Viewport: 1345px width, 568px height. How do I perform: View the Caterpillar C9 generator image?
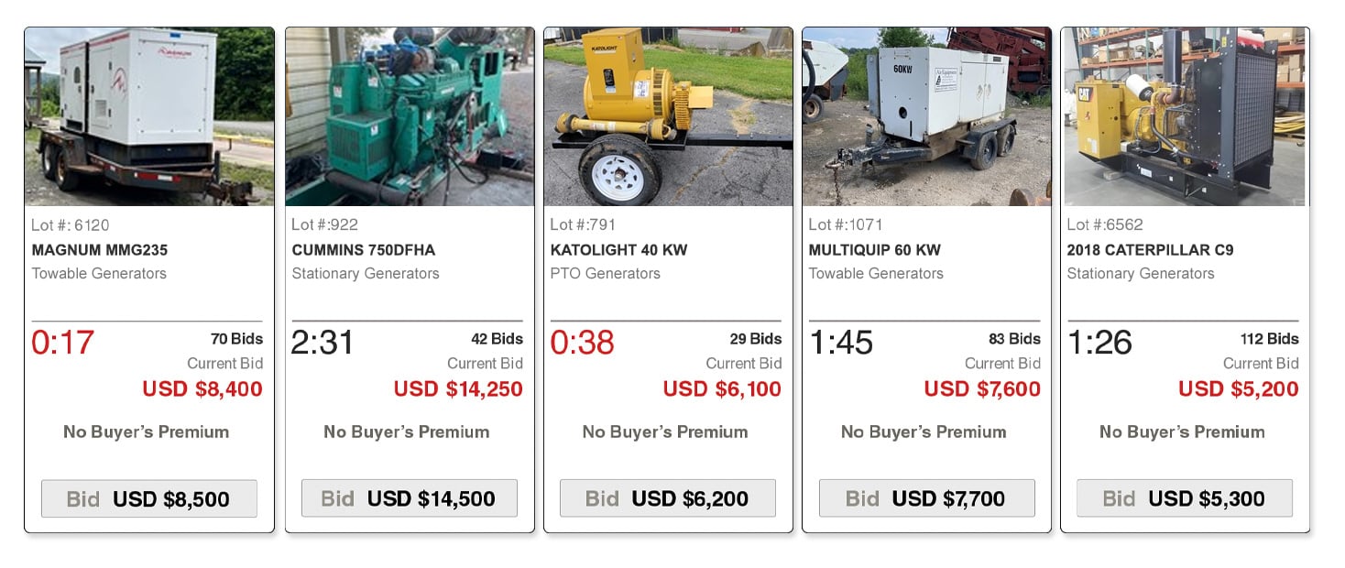pos(1184,115)
